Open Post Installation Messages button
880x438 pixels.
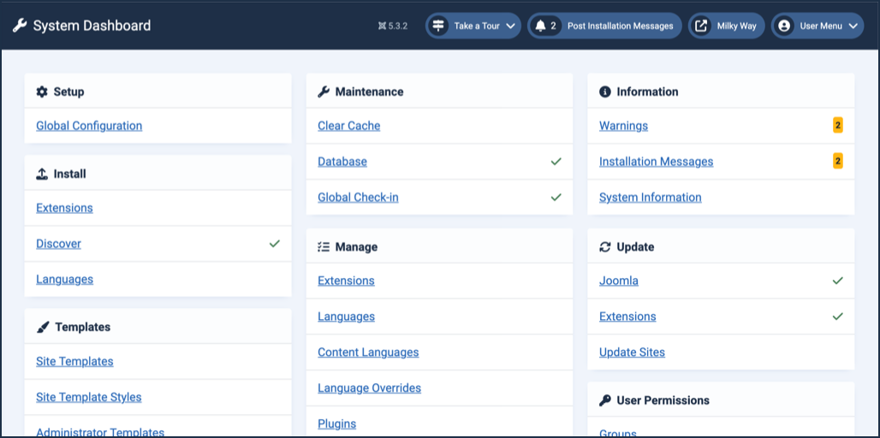tap(604, 26)
